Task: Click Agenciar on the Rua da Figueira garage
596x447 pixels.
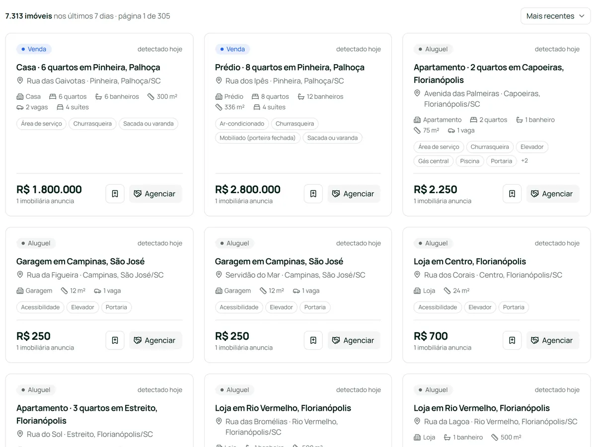Action: [x=155, y=340]
